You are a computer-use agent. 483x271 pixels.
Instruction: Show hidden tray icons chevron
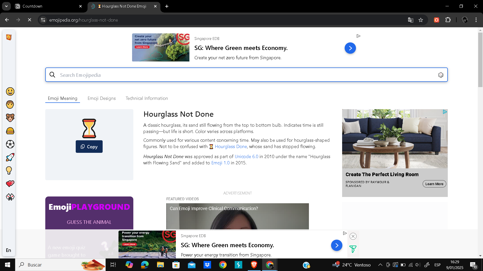[x=380, y=265]
